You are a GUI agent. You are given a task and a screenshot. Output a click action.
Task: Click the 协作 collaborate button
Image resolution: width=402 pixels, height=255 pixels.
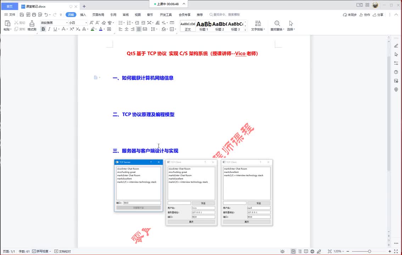coord(364,15)
